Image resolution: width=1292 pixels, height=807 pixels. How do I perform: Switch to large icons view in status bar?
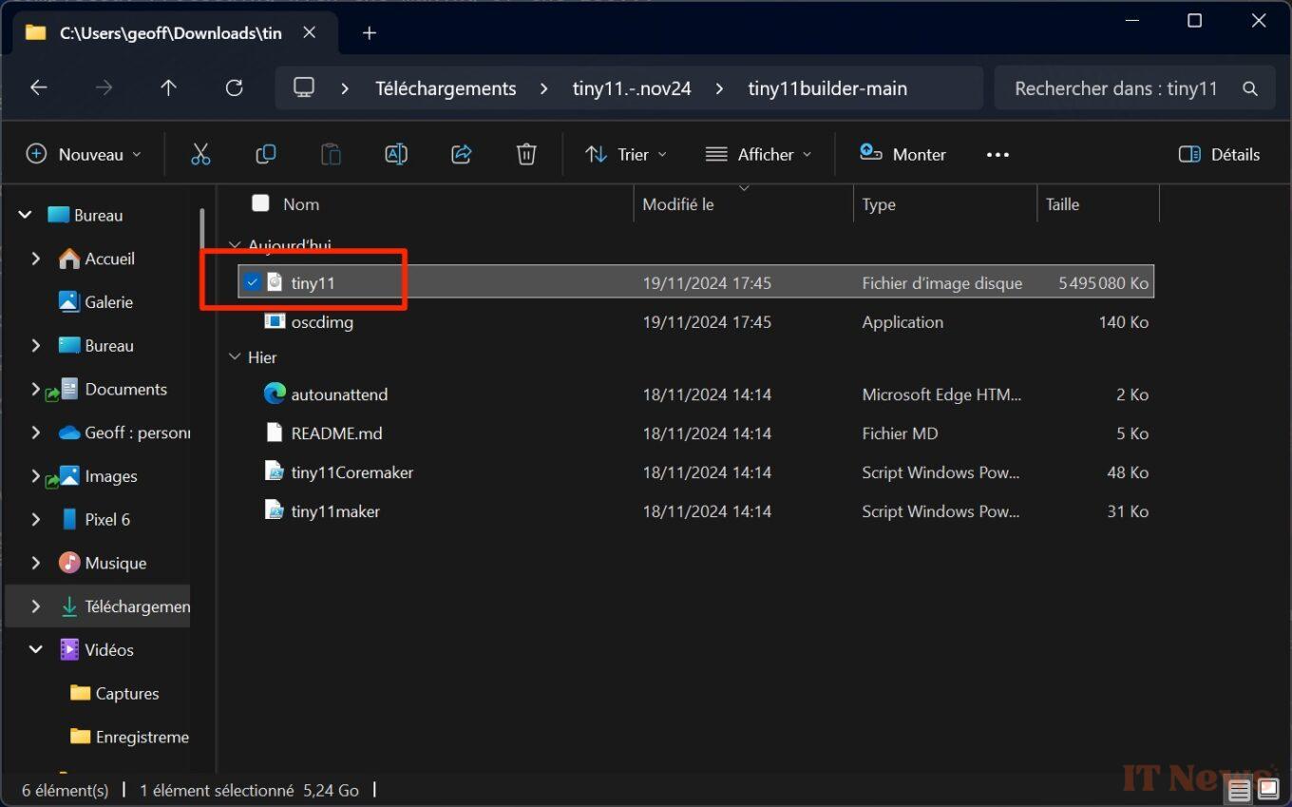pyautogui.click(x=1267, y=789)
